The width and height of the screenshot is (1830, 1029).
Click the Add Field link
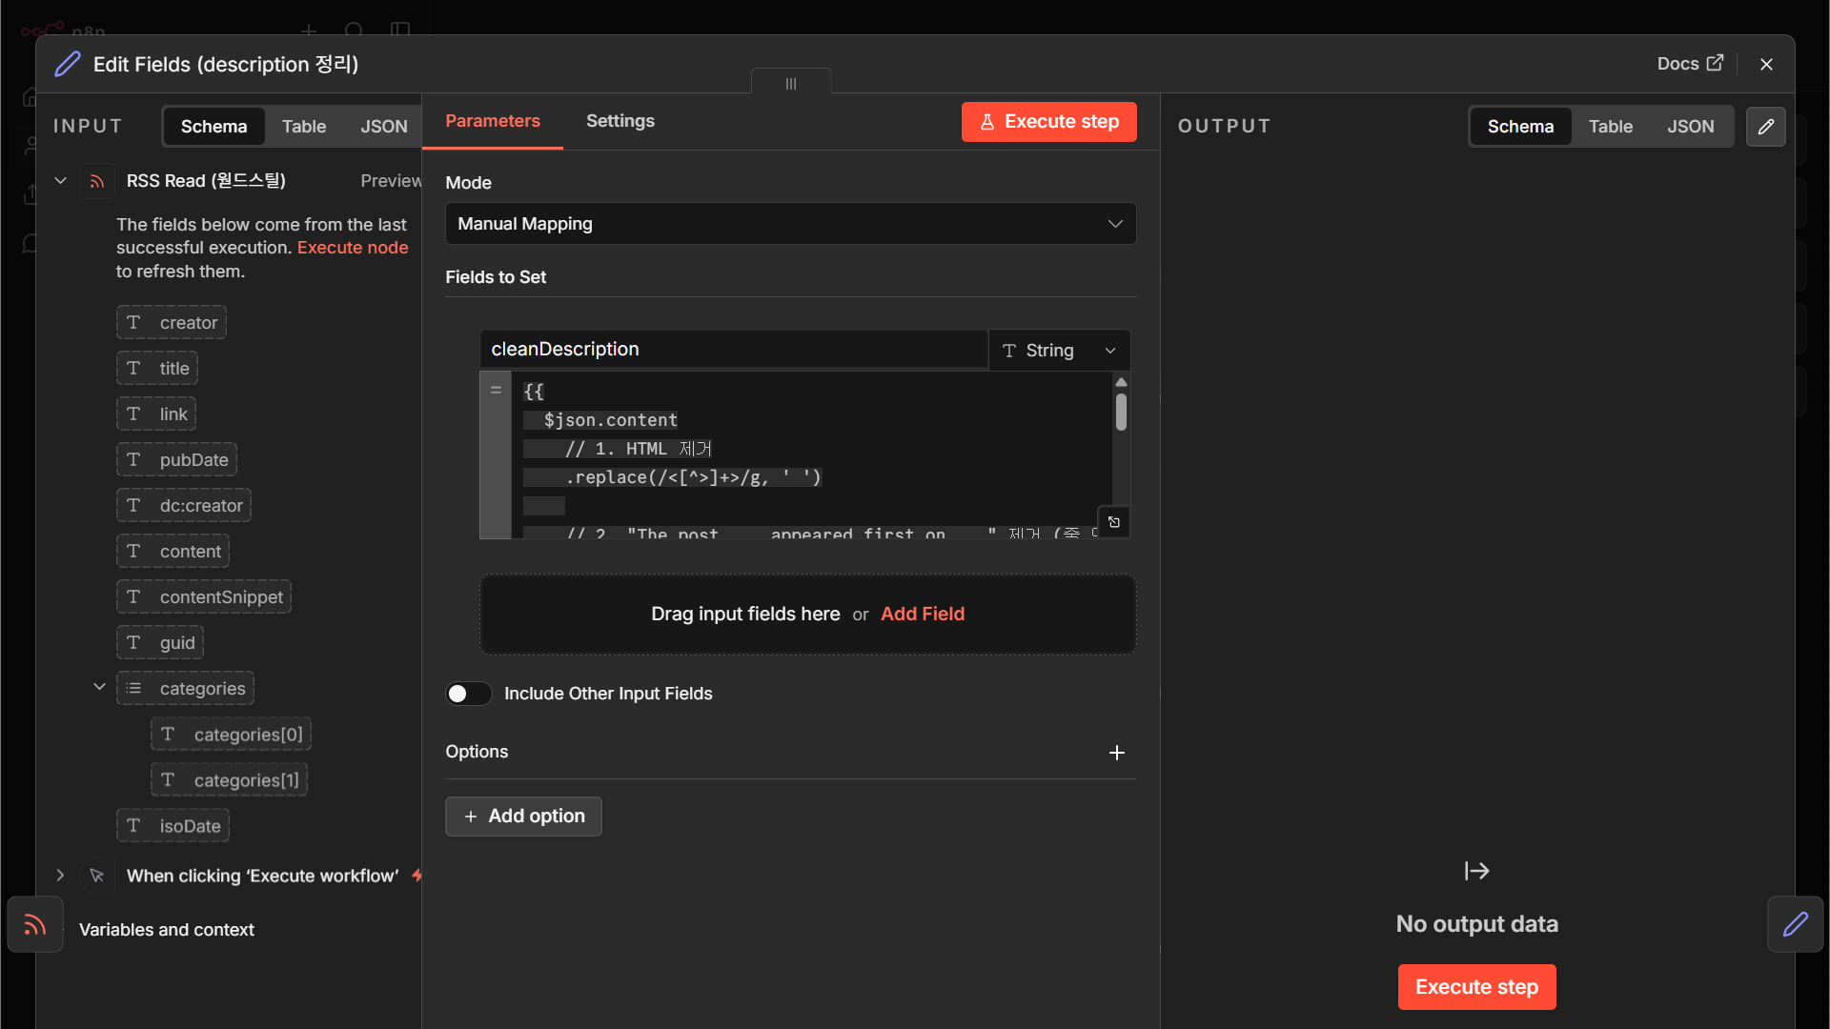click(923, 615)
